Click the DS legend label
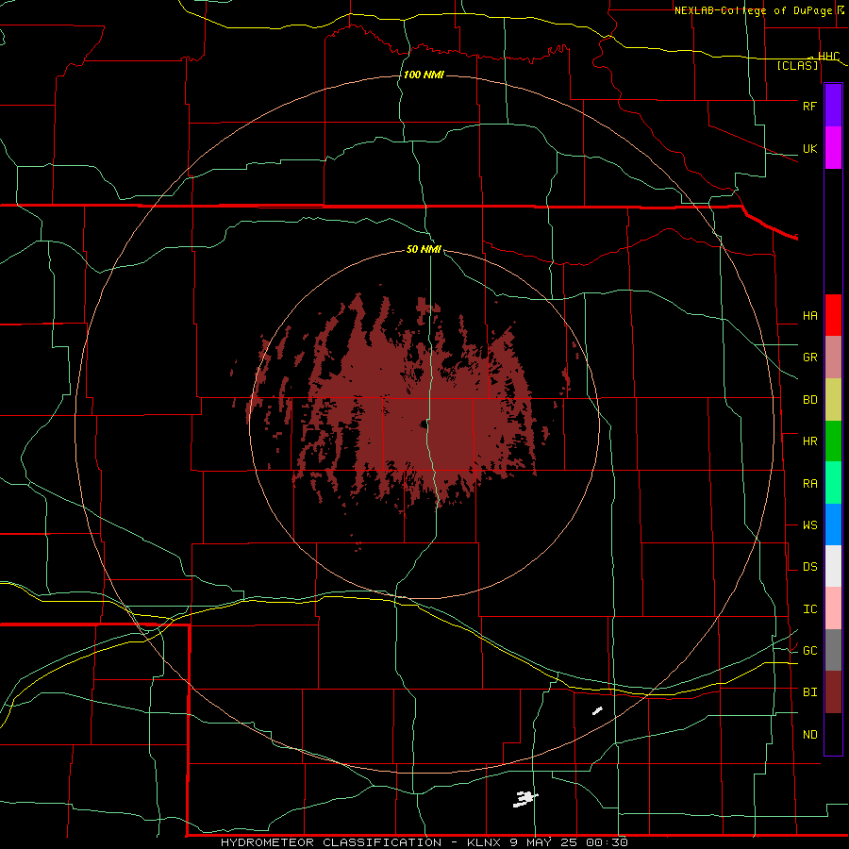 click(x=809, y=567)
